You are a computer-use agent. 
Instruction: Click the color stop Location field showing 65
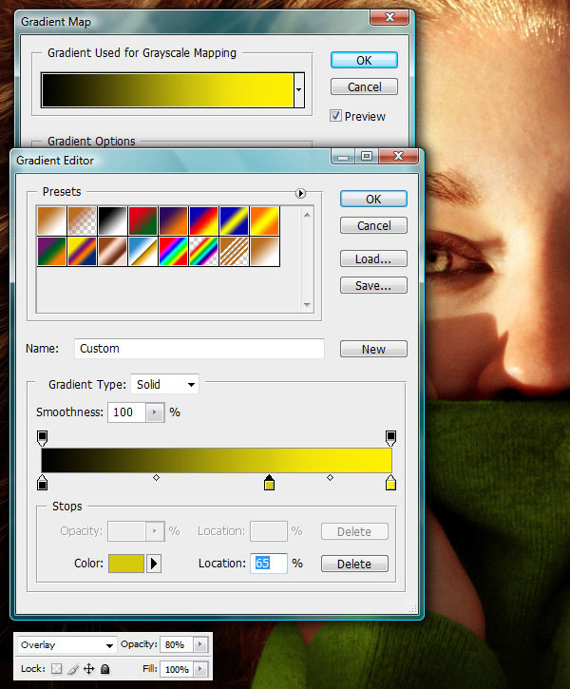pos(269,564)
